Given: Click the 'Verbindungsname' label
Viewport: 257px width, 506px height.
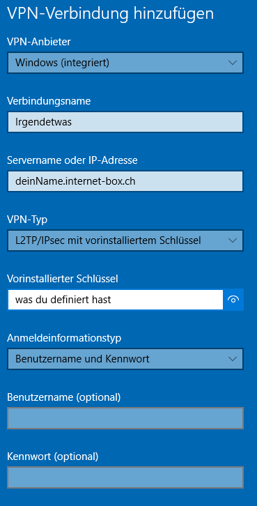Looking at the screenshot, I should click(x=49, y=101).
